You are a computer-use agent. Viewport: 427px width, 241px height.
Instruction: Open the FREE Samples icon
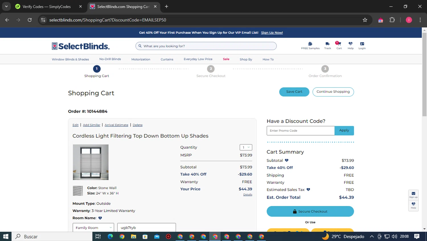click(x=310, y=46)
